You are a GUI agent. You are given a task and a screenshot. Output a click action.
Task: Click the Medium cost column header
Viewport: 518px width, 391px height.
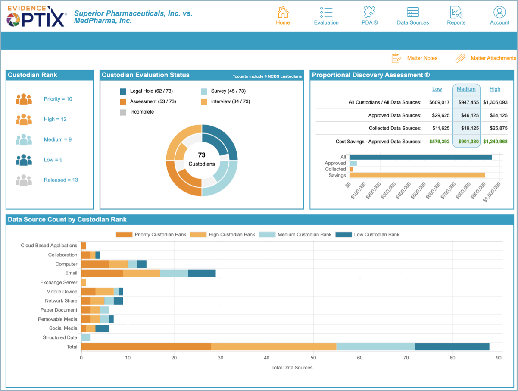click(466, 89)
